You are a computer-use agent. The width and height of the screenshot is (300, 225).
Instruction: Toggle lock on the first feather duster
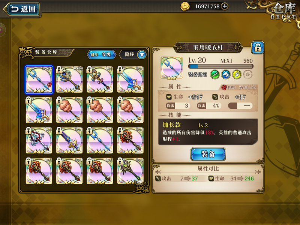click(x=59, y=100)
